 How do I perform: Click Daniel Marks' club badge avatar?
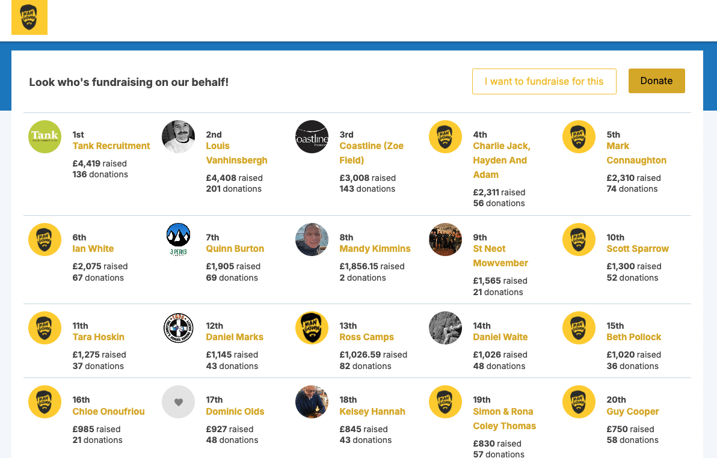[178, 328]
